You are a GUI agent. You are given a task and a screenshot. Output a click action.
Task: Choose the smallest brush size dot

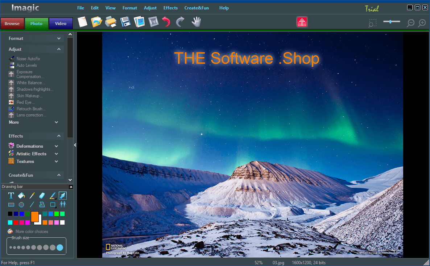tap(11, 247)
